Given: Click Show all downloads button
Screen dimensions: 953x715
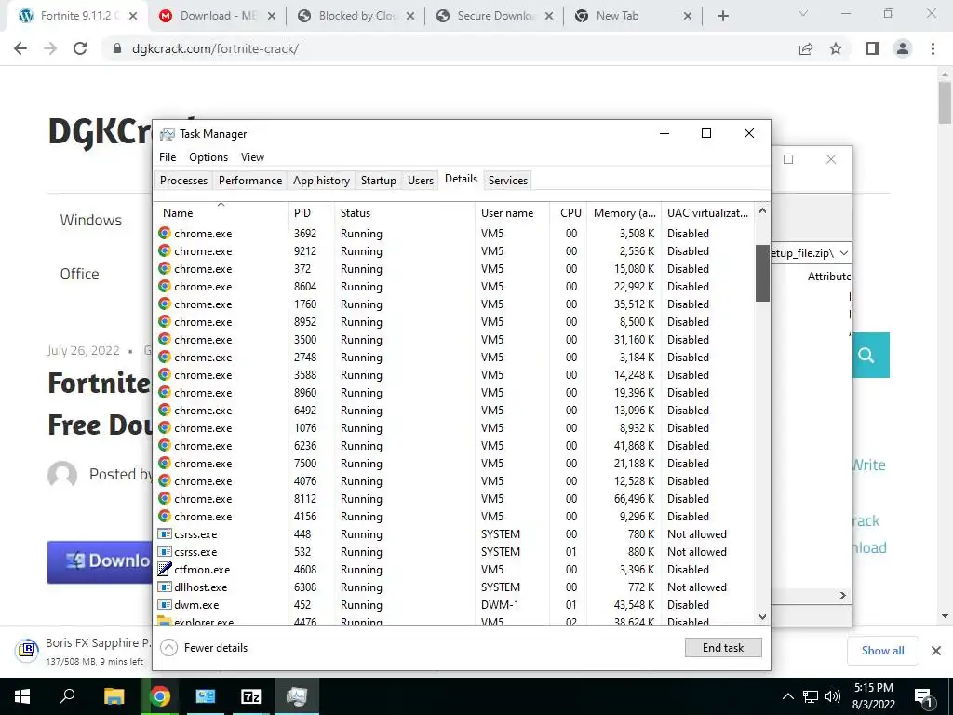Looking at the screenshot, I should pos(883,651).
